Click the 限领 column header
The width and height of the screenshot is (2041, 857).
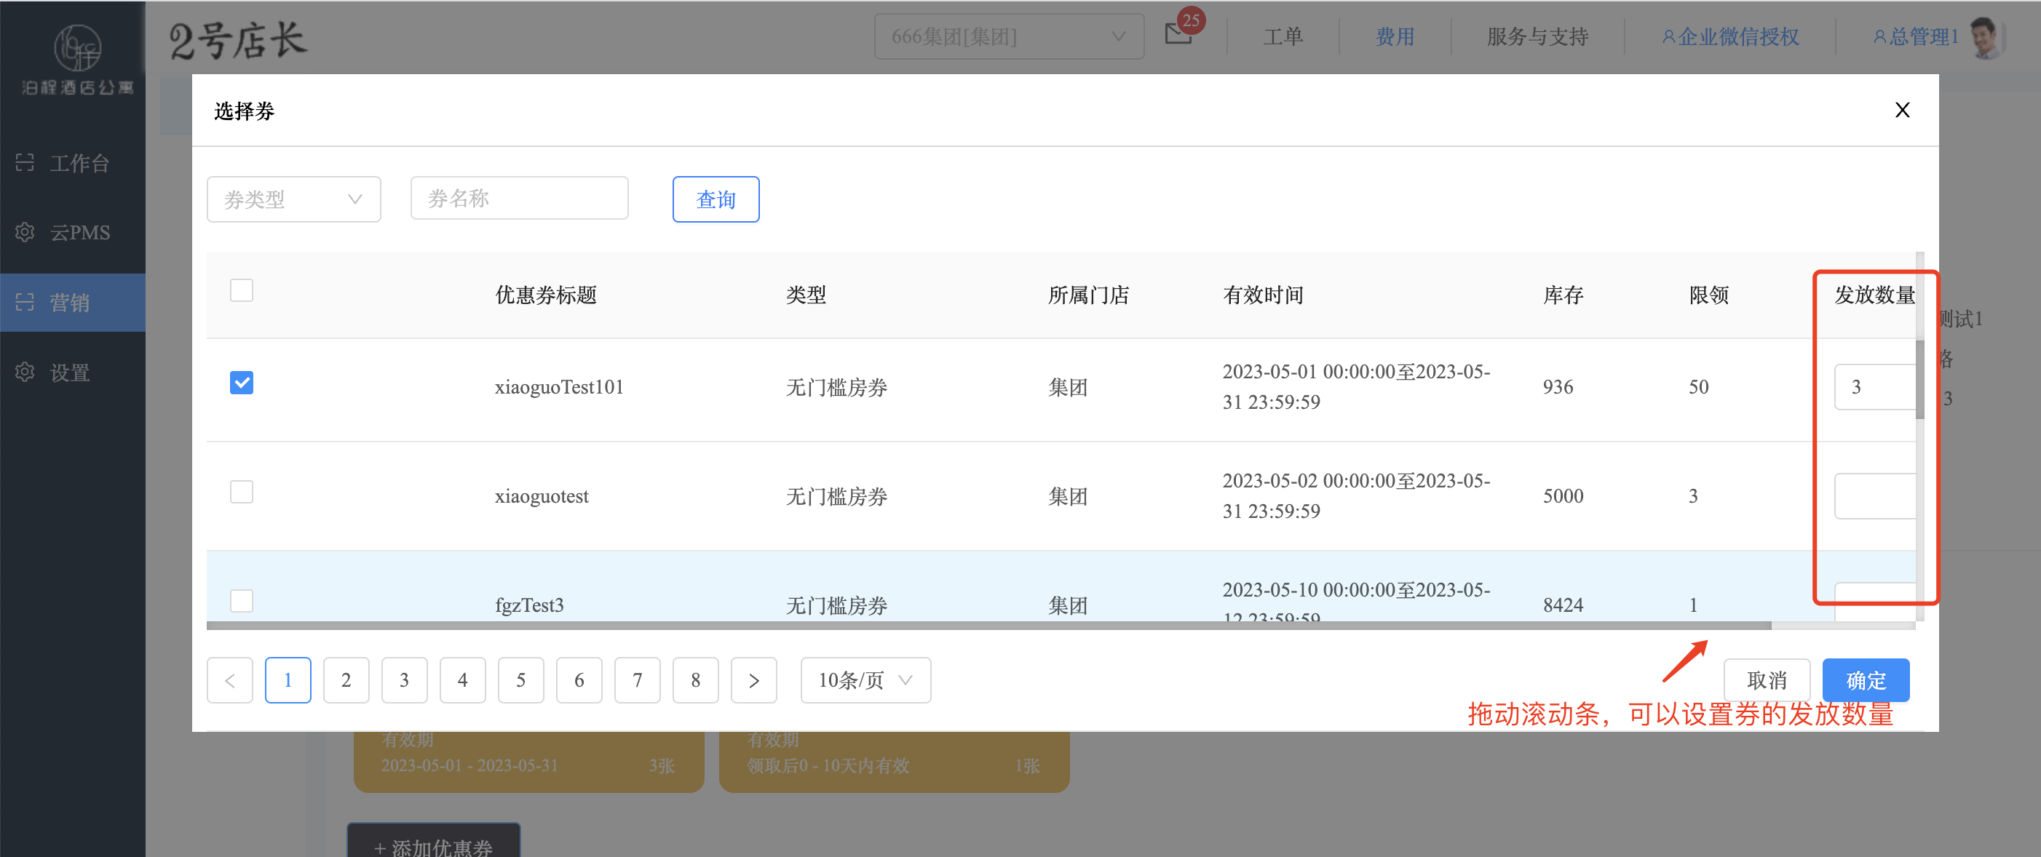[1709, 295]
